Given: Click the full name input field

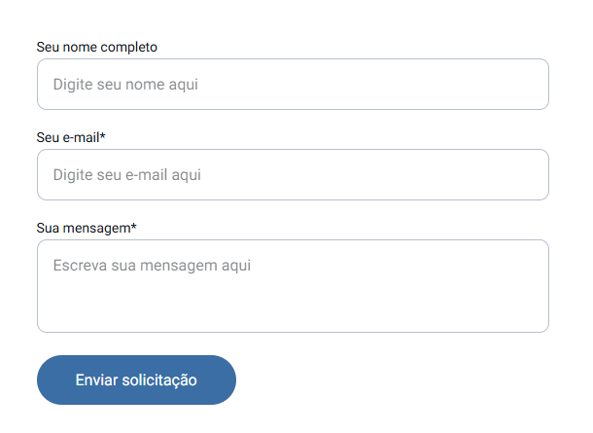Looking at the screenshot, I should 293,85.
